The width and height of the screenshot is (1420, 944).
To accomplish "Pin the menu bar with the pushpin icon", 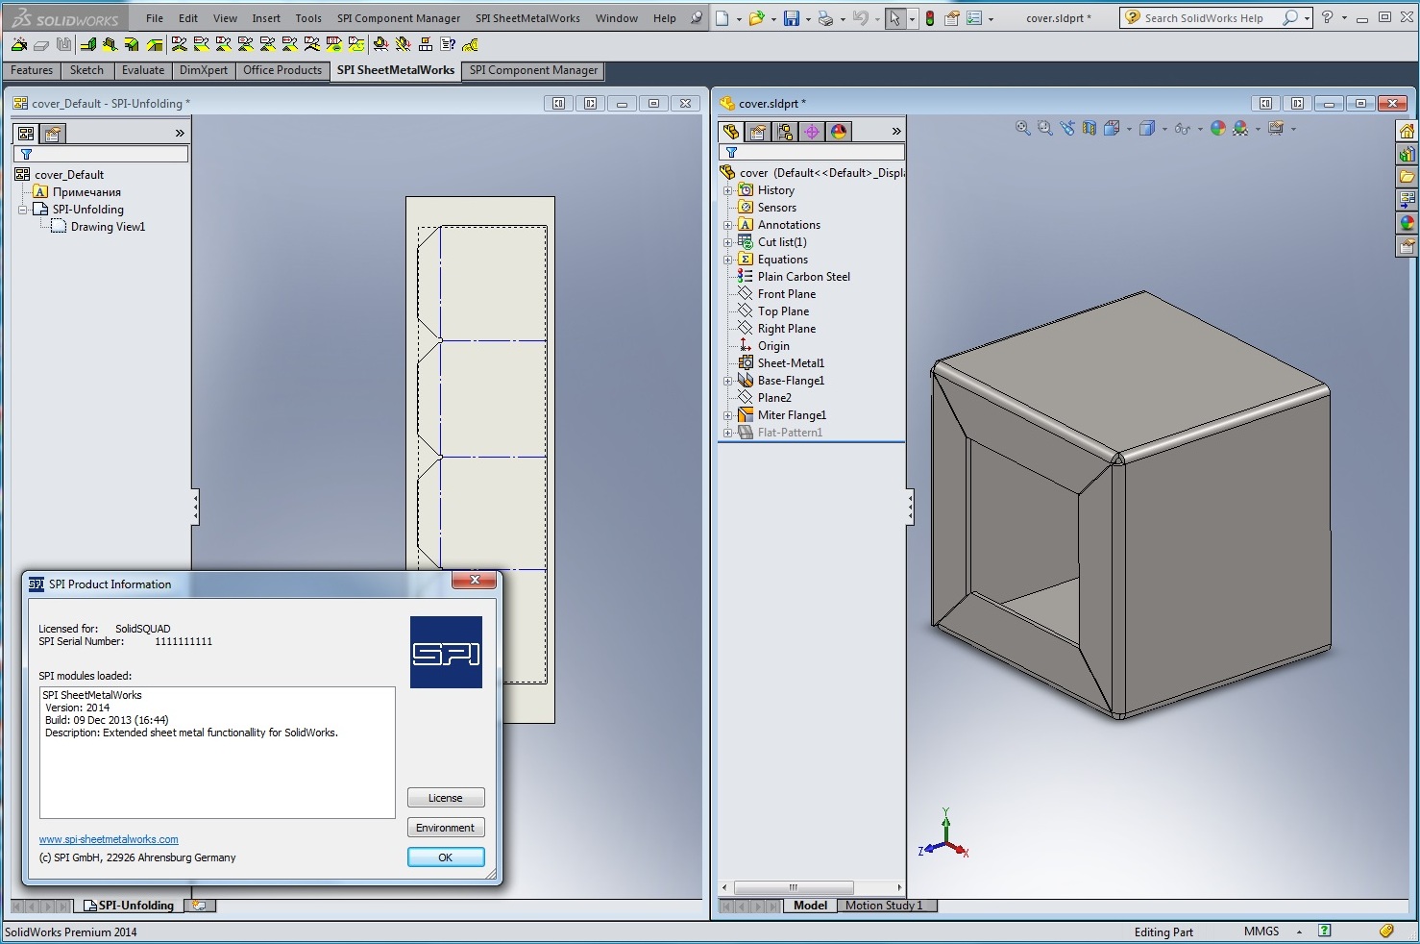I will click(697, 17).
